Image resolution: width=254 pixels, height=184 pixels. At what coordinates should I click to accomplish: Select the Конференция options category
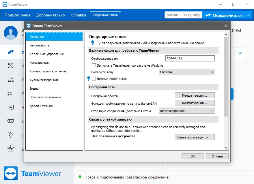tap(54, 63)
